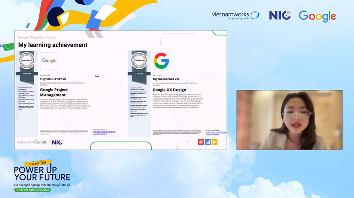The width and height of the screenshot is (354, 198).
Task: Click the Google logo at top right
Action: tap(318, 16)
